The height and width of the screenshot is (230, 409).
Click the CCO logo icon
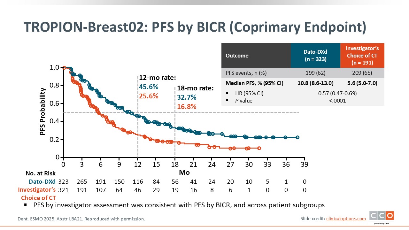[382, 217]
